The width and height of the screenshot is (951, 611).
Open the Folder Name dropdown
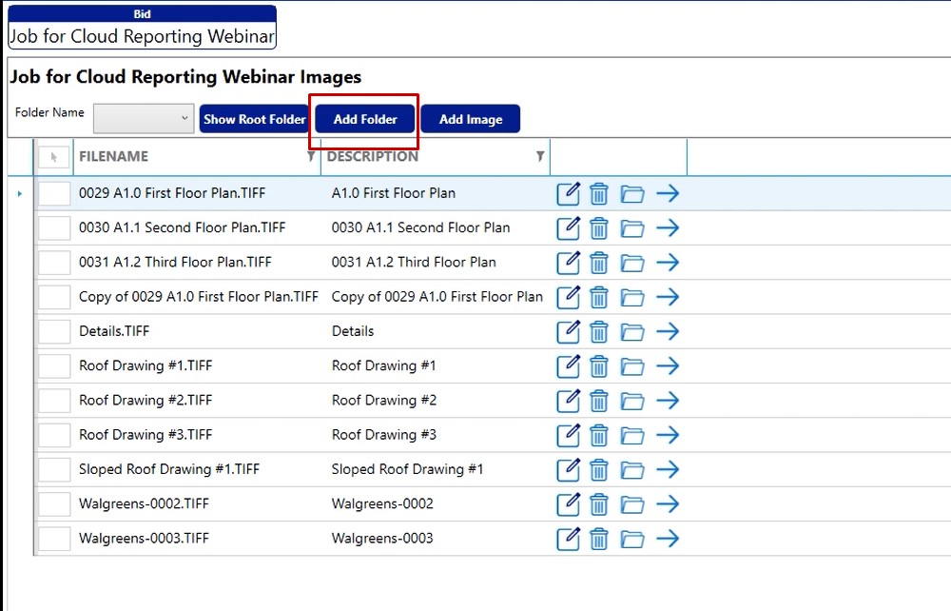[x=144, y=119]
